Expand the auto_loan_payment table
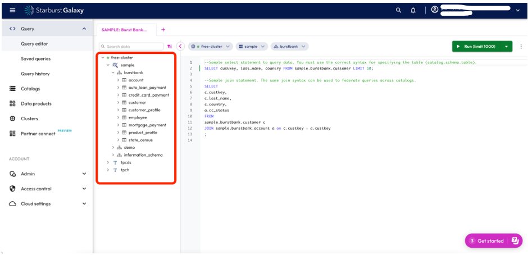Screen dimensions: 528x255 (118, 88)
